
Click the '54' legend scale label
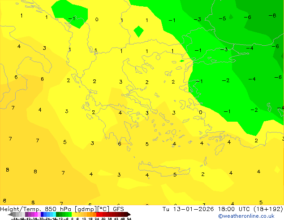coord(129,219)
